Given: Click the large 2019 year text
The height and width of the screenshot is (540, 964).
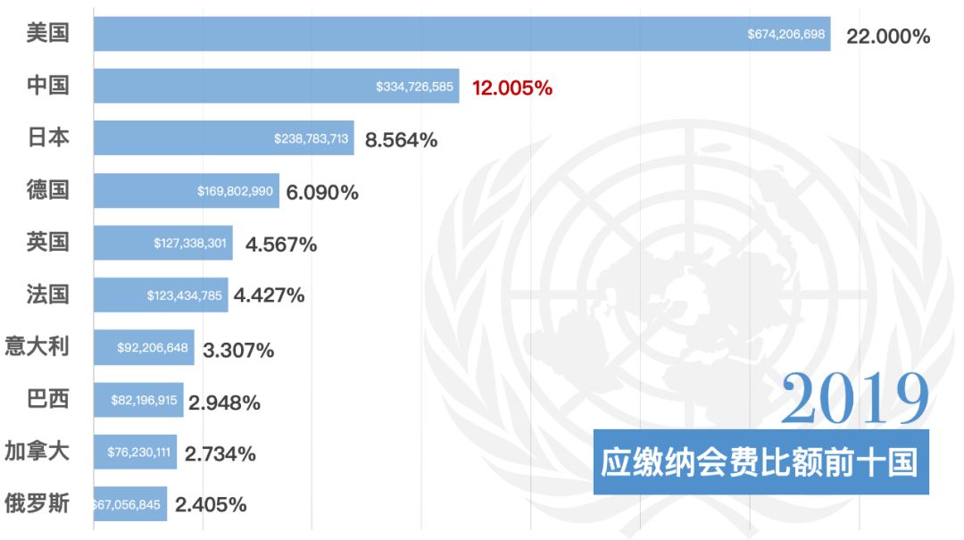Looking at the screenshot, I should coord(854,399).
